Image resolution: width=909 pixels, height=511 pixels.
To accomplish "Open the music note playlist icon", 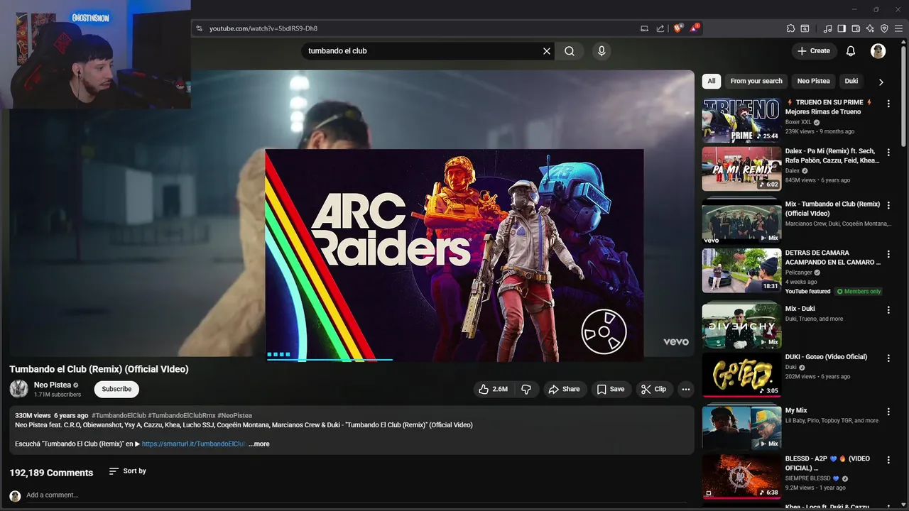I will point(827,28).
